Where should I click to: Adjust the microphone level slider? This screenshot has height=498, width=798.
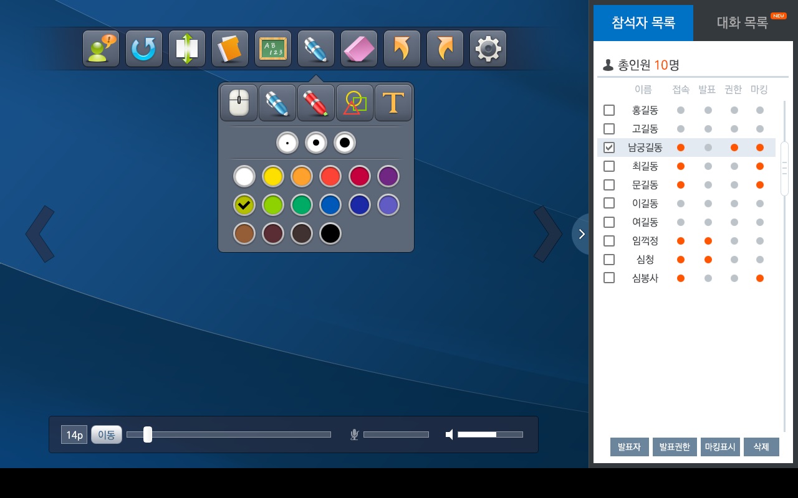[x=396, y=435]
